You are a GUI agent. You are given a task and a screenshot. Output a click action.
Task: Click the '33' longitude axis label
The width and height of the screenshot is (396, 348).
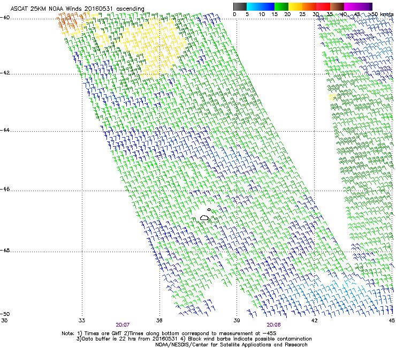pyautogui.click(x=82, y=321)
